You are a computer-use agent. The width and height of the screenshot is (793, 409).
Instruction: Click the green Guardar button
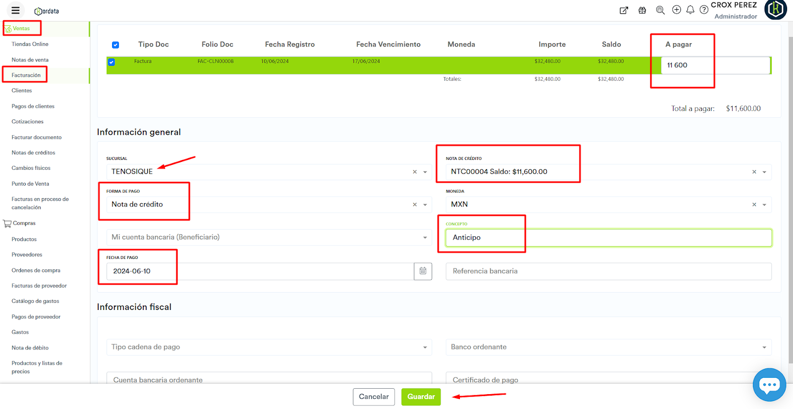421,397
